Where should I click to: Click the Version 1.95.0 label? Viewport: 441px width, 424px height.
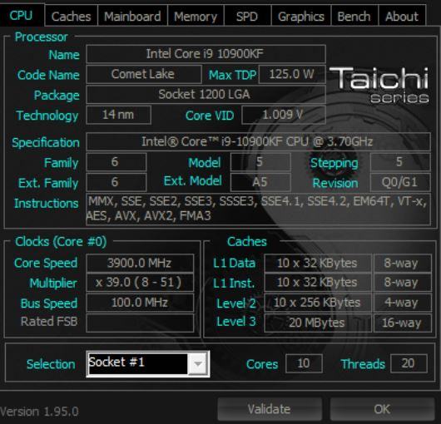[39, 412]
